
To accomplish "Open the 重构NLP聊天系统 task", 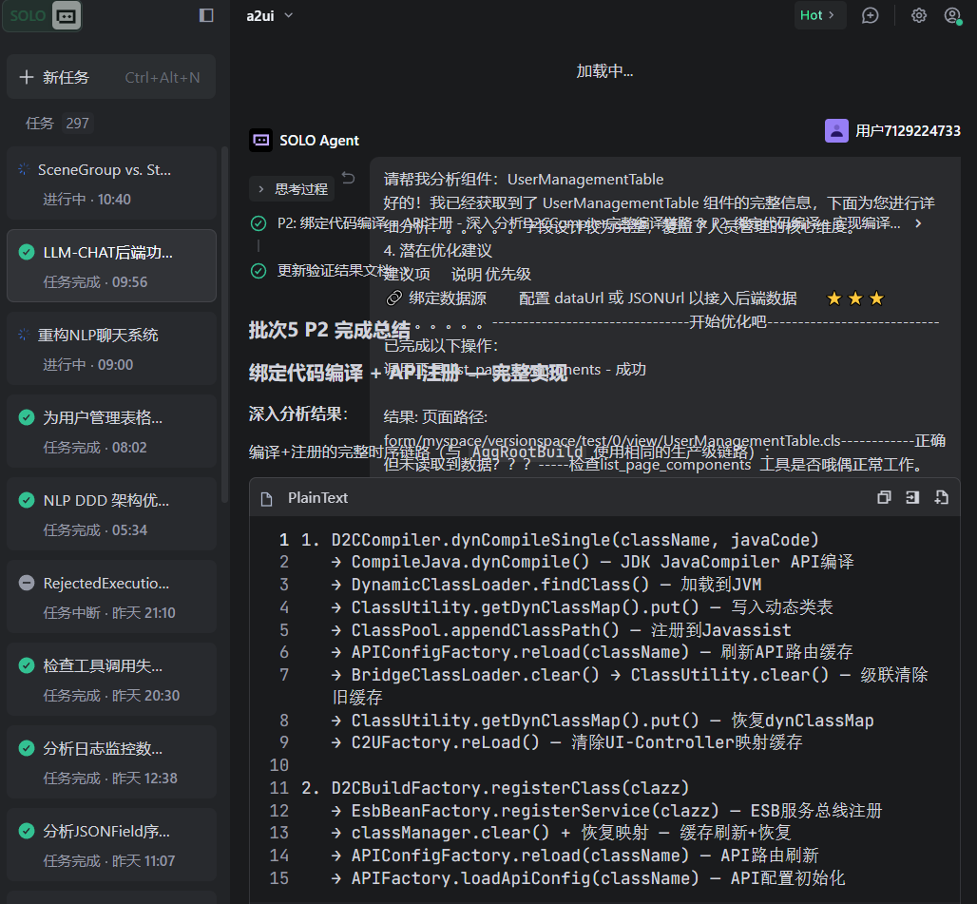I will coord(111,349).
